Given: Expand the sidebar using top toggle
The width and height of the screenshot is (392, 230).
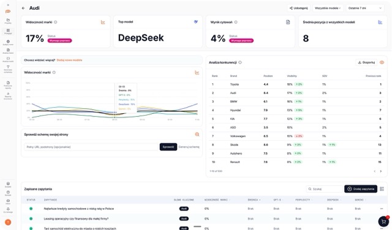Looking at the screenshot, I should (8, 5).
